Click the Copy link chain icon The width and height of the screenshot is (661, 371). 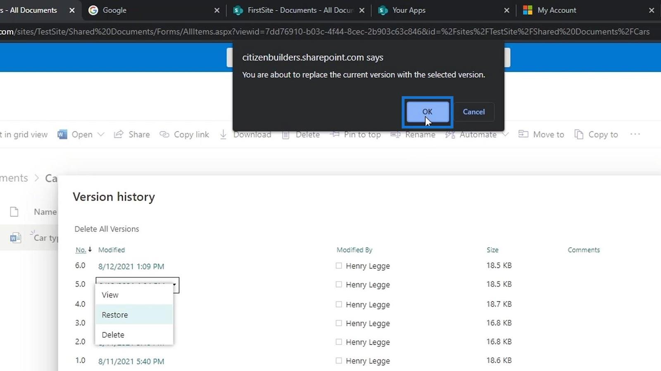coord(164,134)
